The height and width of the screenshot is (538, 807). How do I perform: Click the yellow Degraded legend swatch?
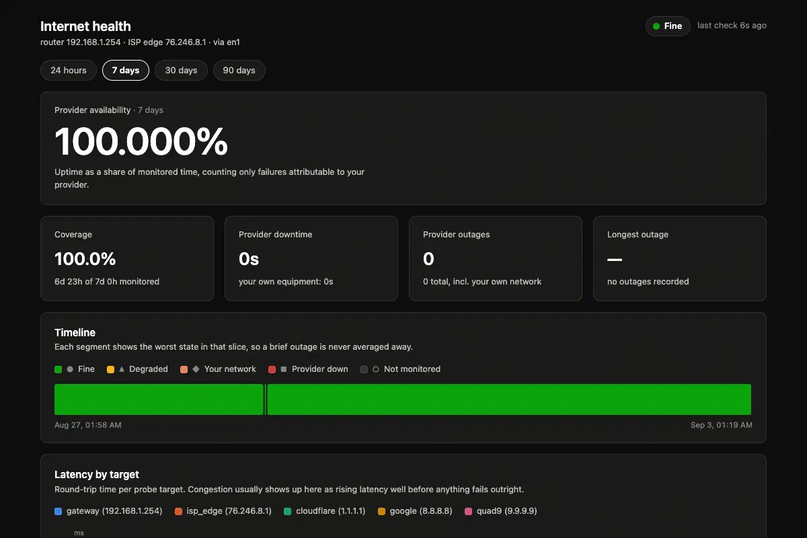[111, 369]
